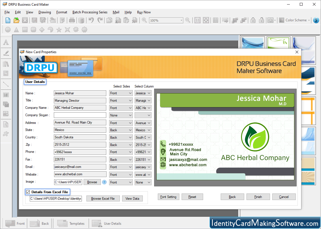Screen dimensions: 321x229
Task: Open the Format menu
Action: click(x=61, y=12)
